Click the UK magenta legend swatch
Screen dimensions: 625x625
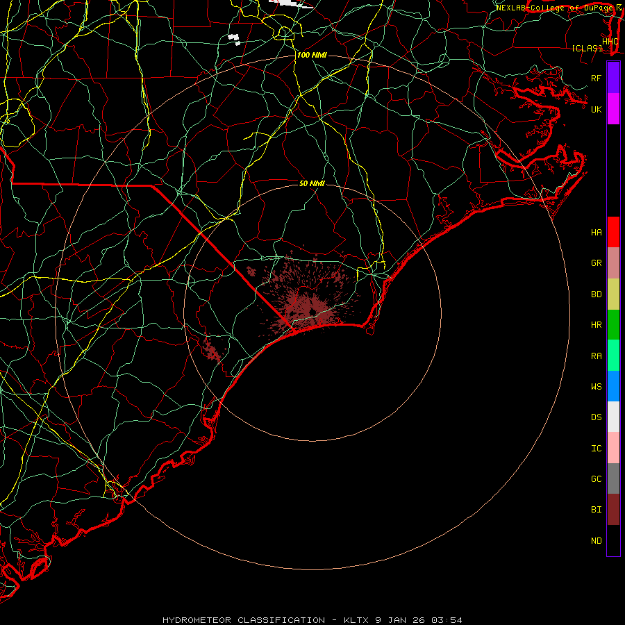click(613, 109)
